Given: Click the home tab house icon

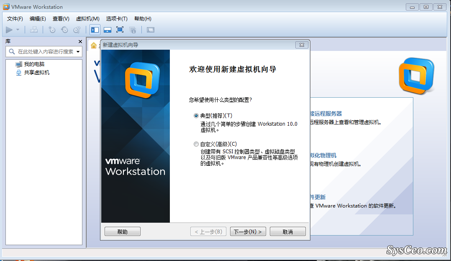Looking at the screenshot, I should pos(94,46).
